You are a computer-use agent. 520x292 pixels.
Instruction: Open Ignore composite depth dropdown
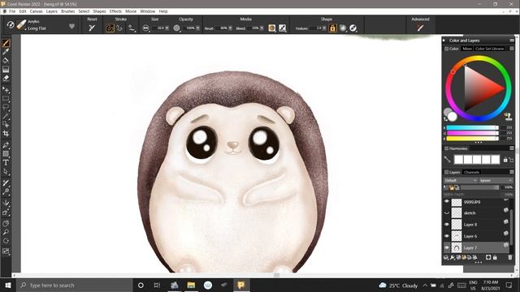point(496,180)
